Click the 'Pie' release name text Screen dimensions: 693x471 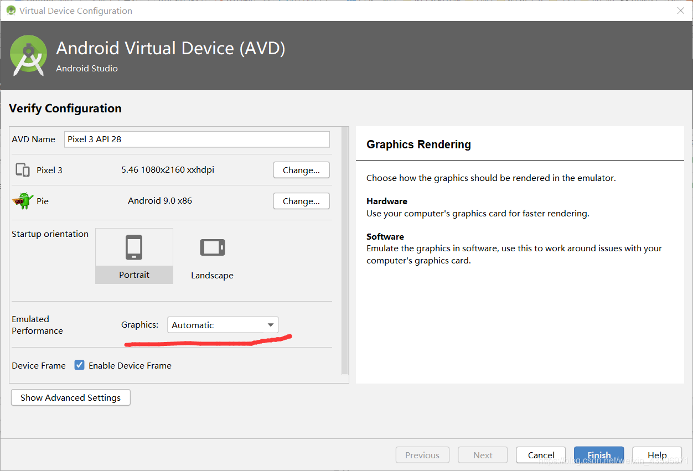(x=43, y=201)
